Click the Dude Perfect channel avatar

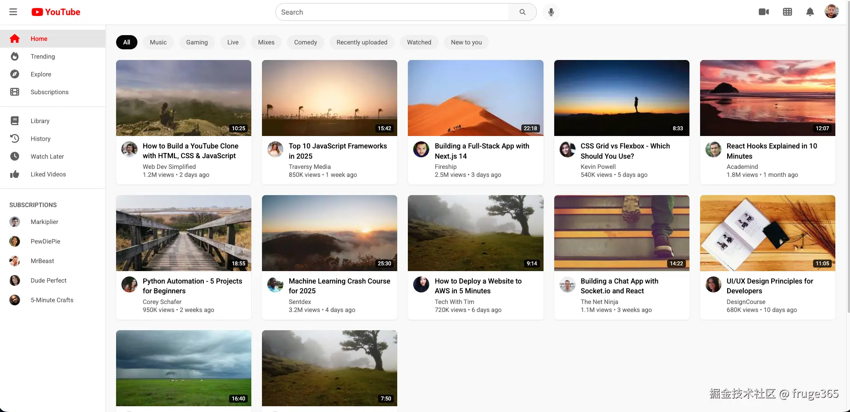pos(15,280)
